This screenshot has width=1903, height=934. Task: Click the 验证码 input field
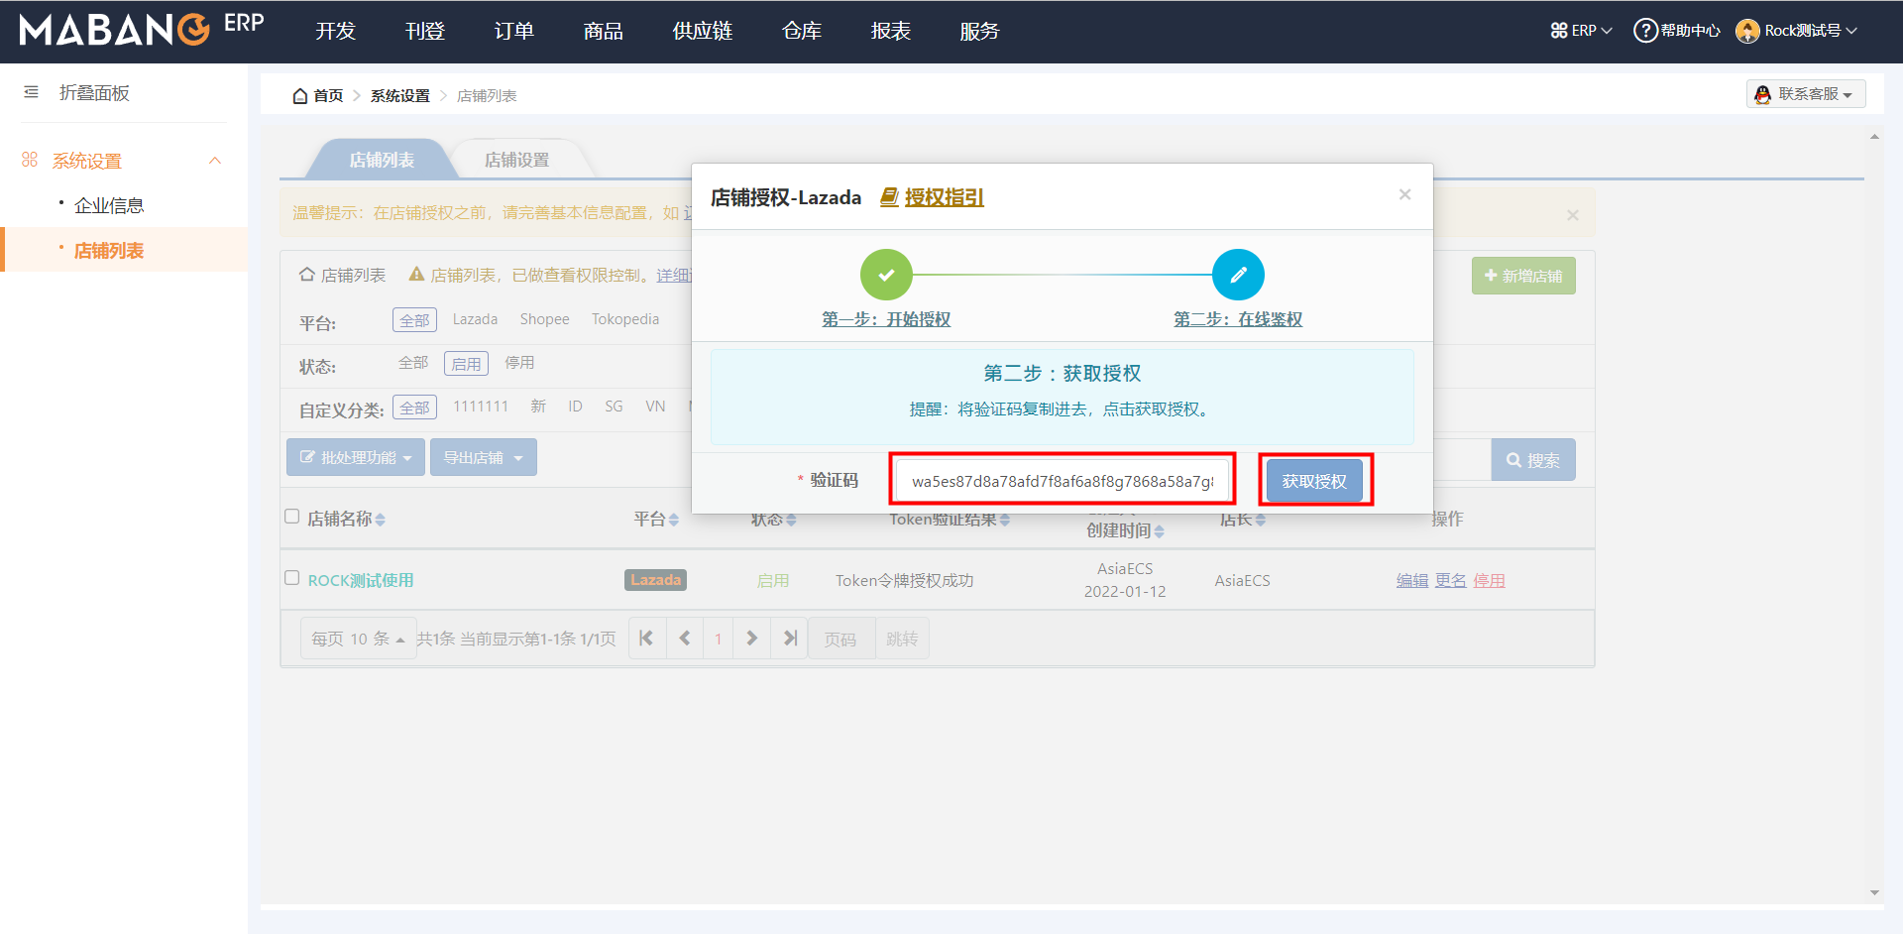[x=1063, y=481]
